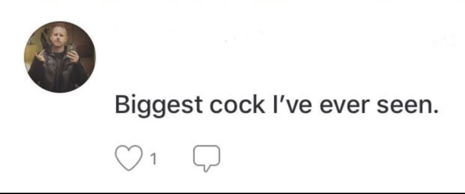
Task: Click the center of the heart icon
Action: click(128, 158)
